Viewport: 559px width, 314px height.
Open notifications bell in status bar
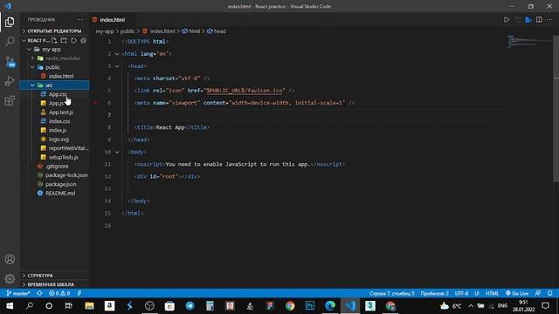coord(550,293)
